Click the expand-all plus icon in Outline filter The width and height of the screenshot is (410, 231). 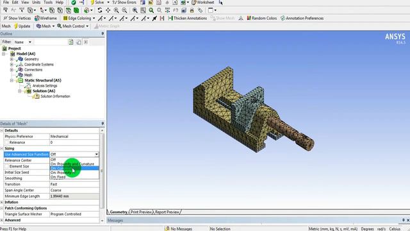(86, 42)
